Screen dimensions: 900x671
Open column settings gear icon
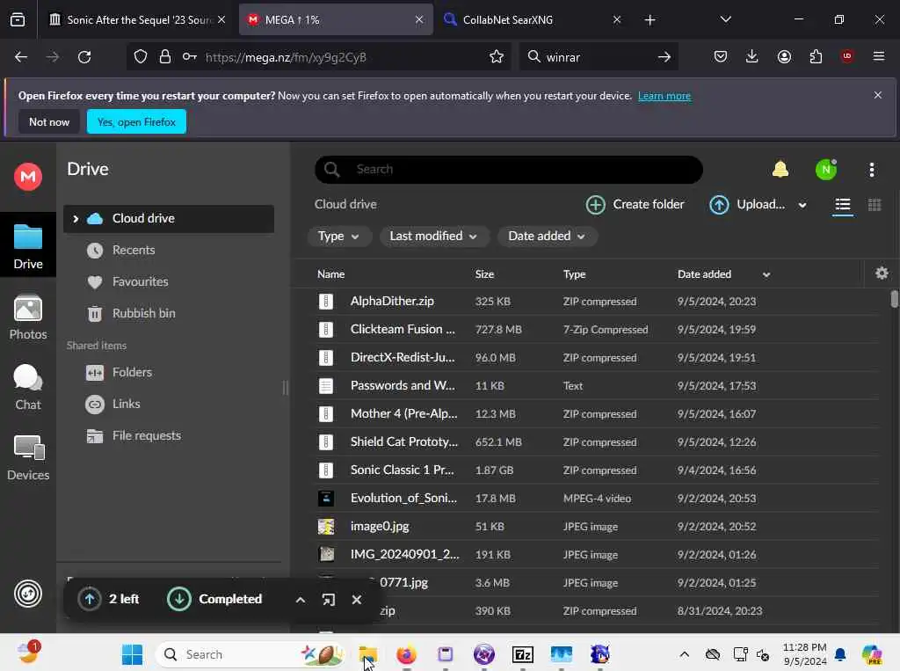[x=882, y=274]
